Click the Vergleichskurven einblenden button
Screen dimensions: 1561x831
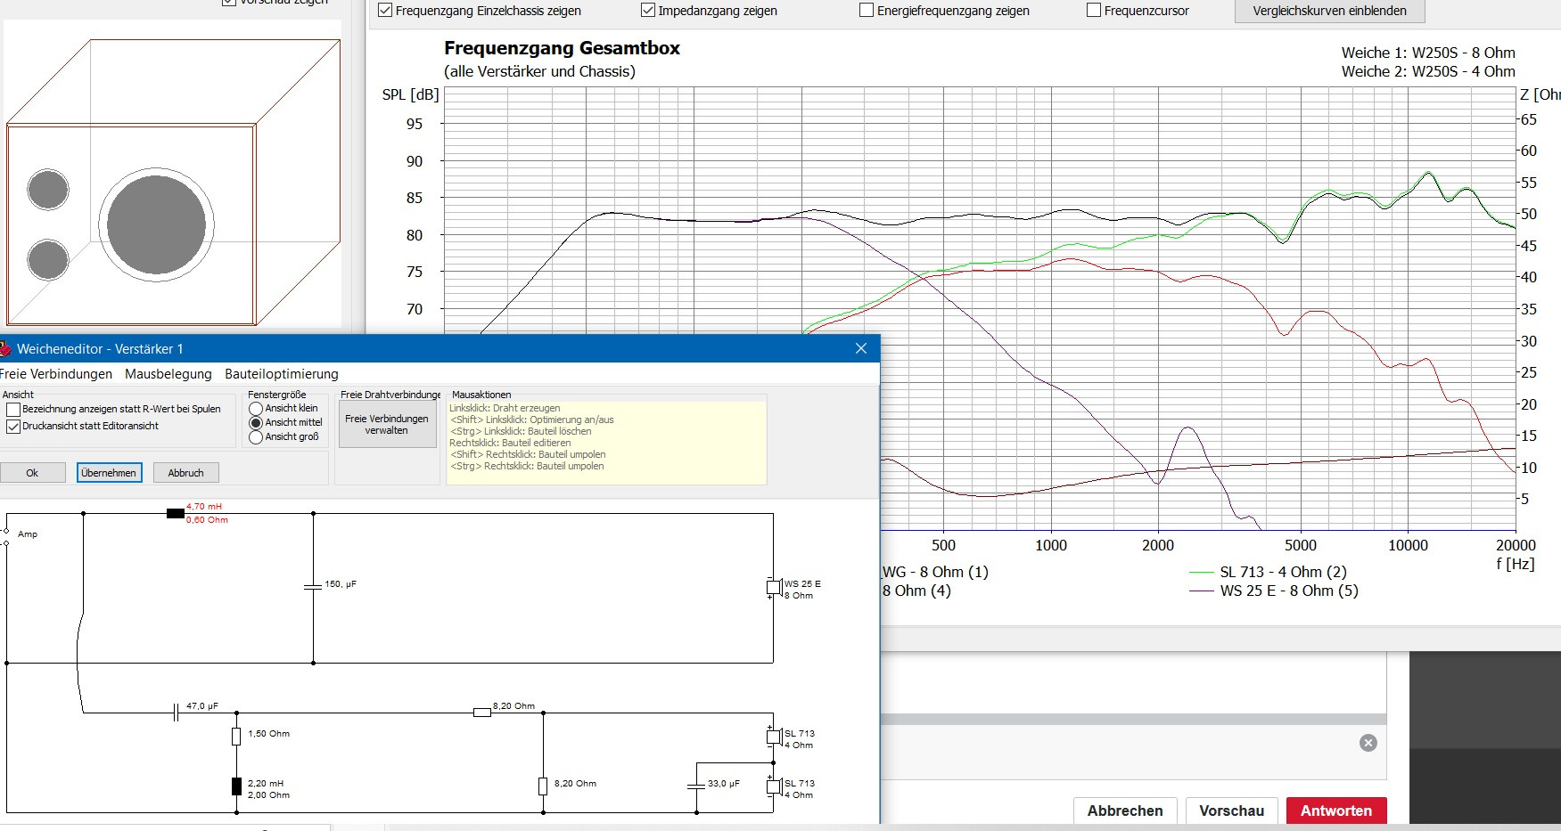(1329, 11)
